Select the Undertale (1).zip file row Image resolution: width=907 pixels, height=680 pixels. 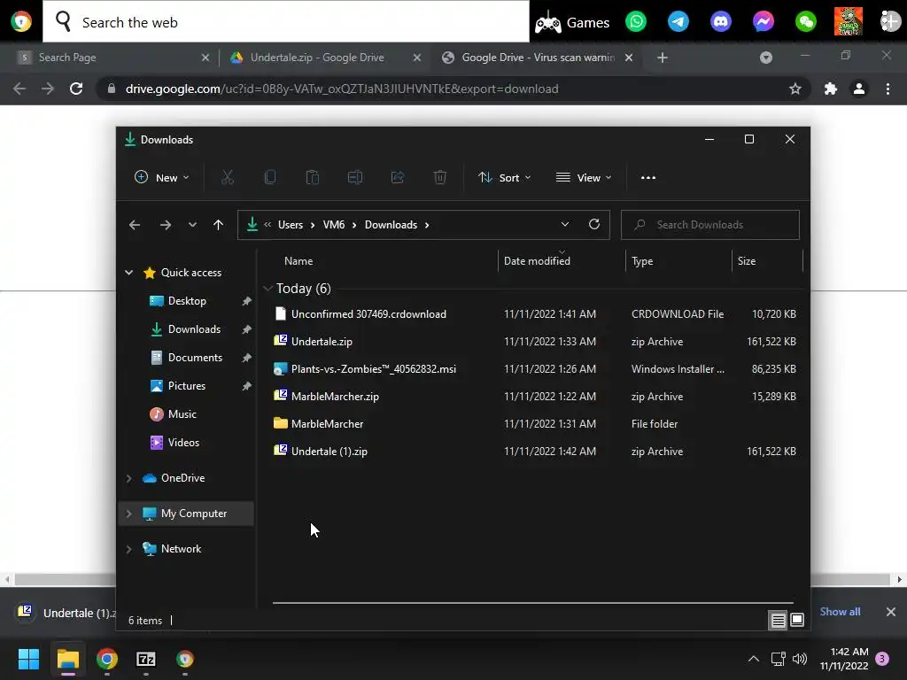click(535, 451)
